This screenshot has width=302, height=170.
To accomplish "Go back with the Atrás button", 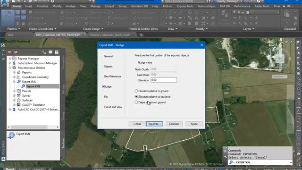I will click(x=137, y=124).
